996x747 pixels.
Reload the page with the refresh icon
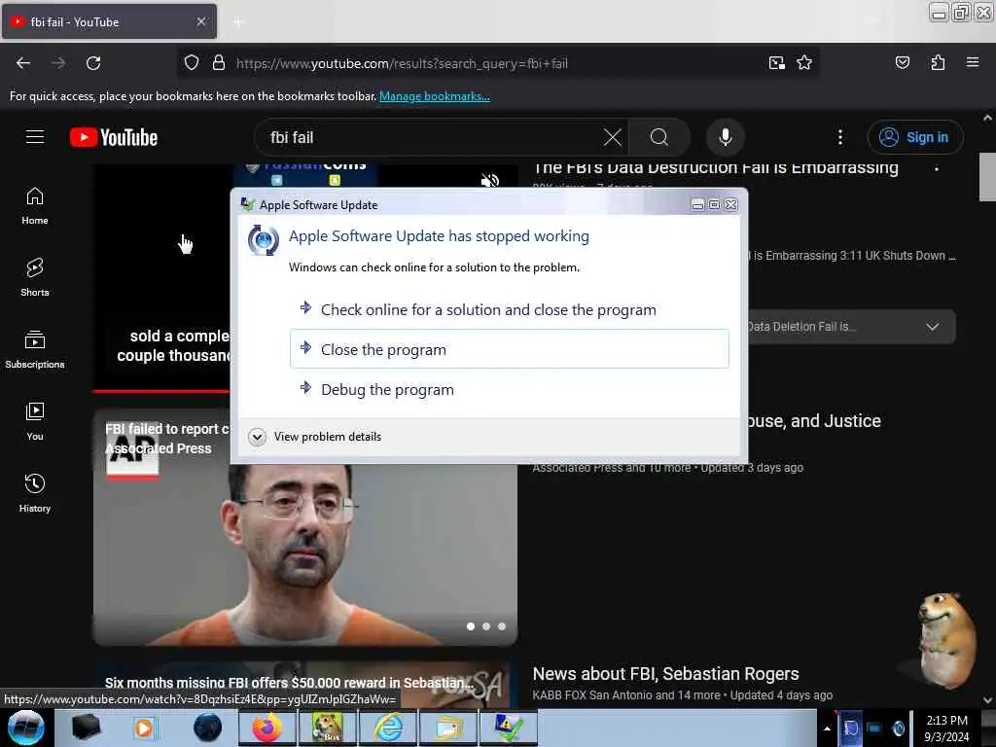[93, 63]
